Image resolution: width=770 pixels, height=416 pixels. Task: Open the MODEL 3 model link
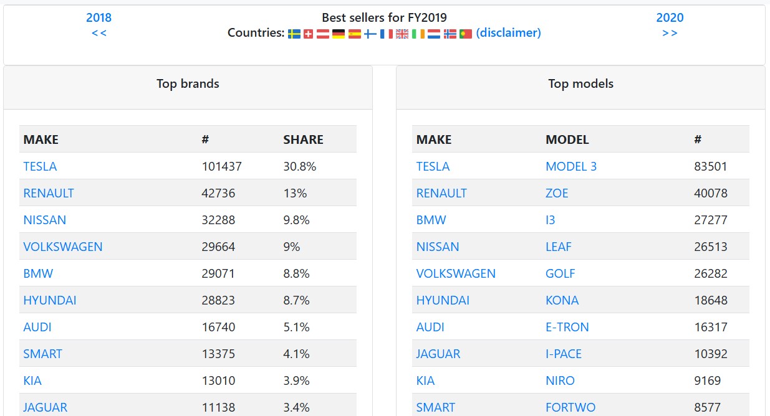(x=571, y=166)
